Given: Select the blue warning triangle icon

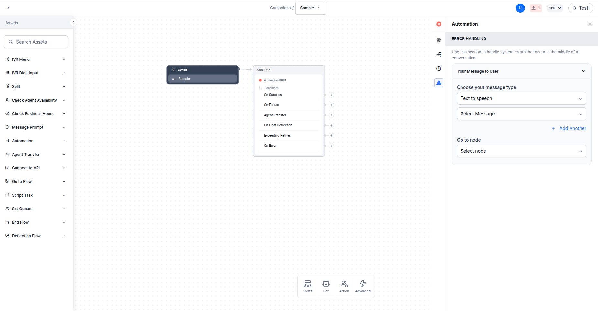Looking at the screenshot, I should (439, 83).
